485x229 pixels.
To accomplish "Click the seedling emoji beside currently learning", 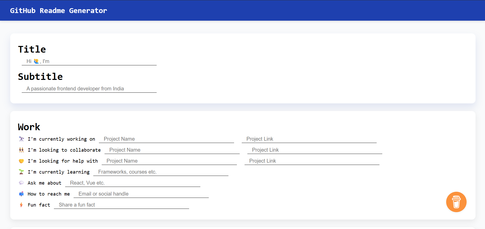I will (21, 172).
